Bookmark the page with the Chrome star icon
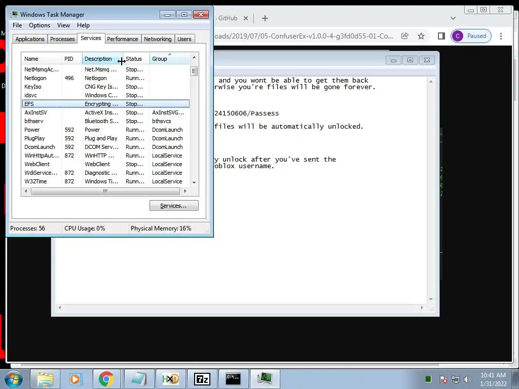The height and width of the screenshot is (389, 519). [421, 36]
